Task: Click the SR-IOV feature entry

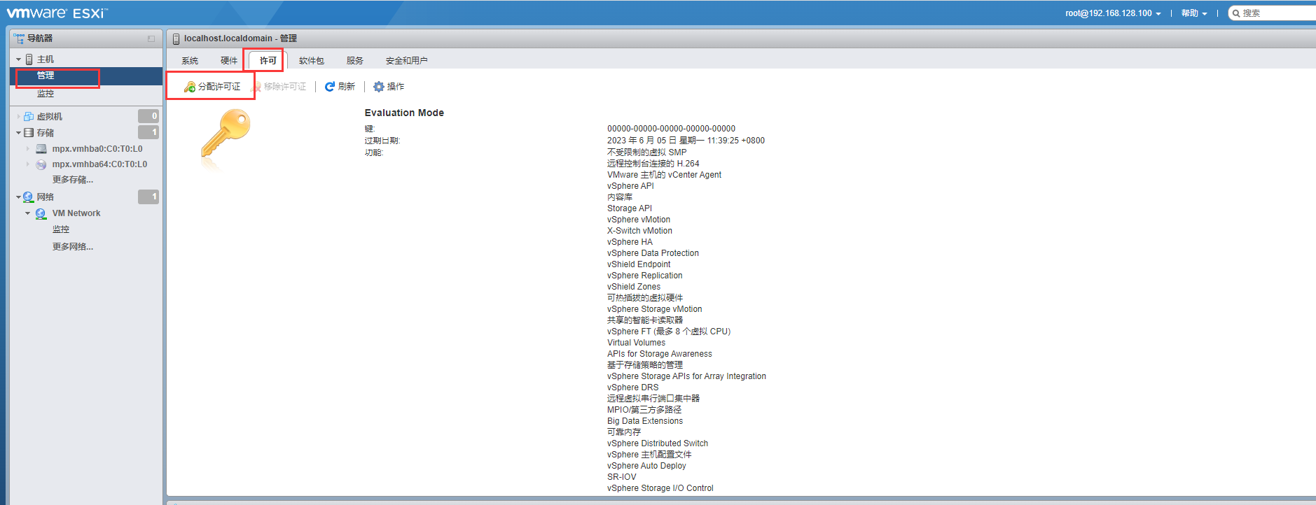Action: [x=622, y=477]
